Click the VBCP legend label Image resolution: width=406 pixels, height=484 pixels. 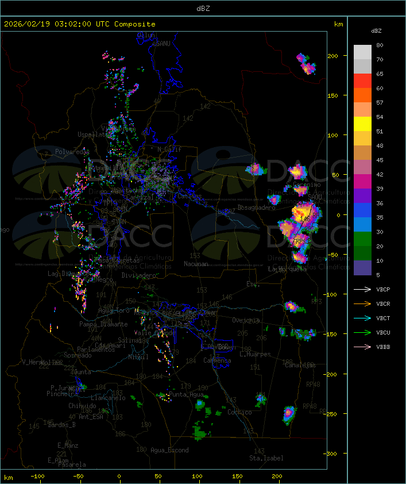click(x=383, y=290)
